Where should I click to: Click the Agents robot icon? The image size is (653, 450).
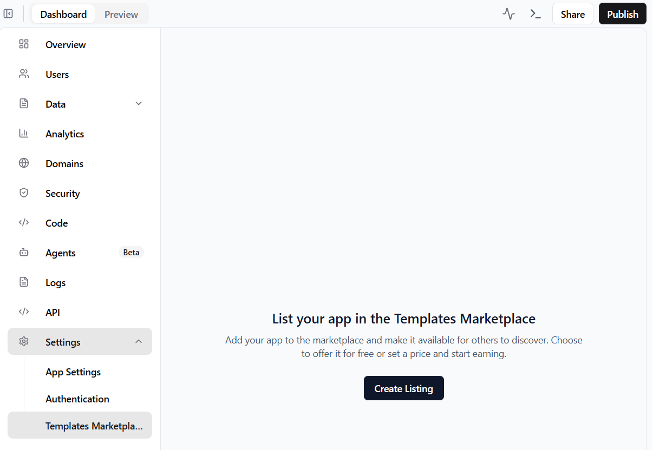pyautogui.click(x=24, y=253)
